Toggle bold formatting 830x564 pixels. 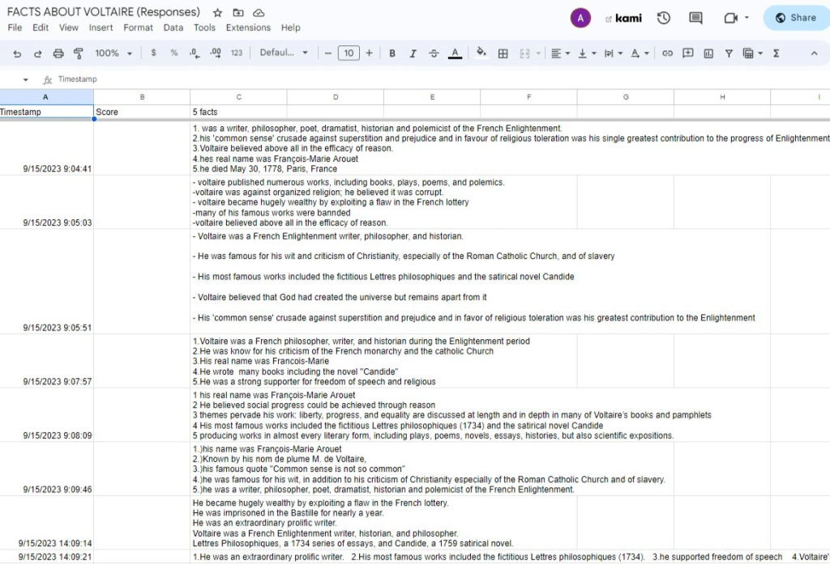point(392,53)
